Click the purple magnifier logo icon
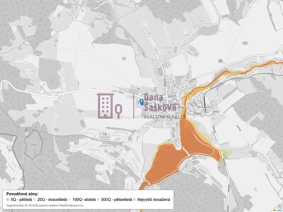Image resolution: width=283 pixels, height=212 pixels. [x=118, y=111]
